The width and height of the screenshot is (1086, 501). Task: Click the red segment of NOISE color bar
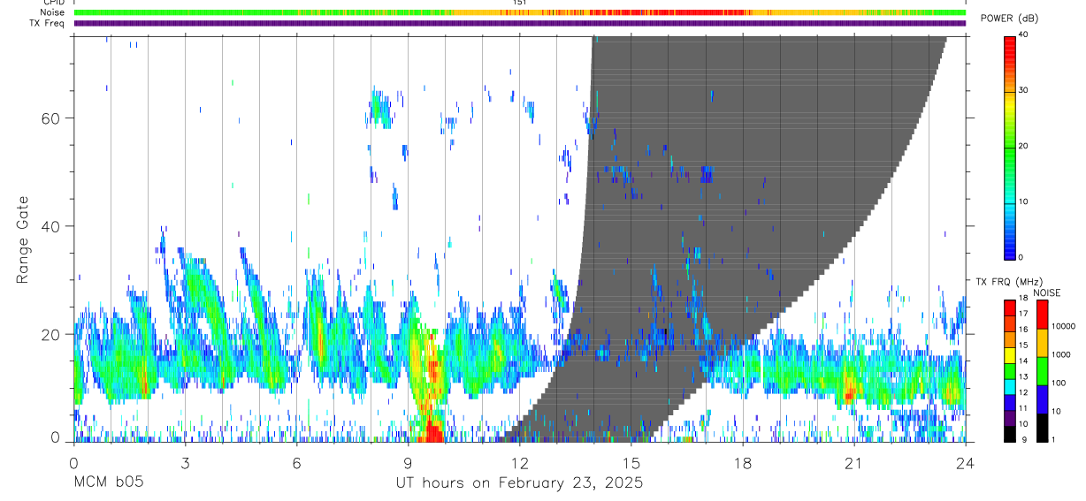(1043, 314)
